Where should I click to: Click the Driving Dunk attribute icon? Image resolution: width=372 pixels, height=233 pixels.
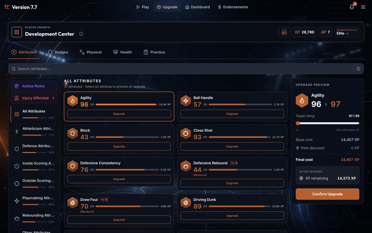pos(186,203)
